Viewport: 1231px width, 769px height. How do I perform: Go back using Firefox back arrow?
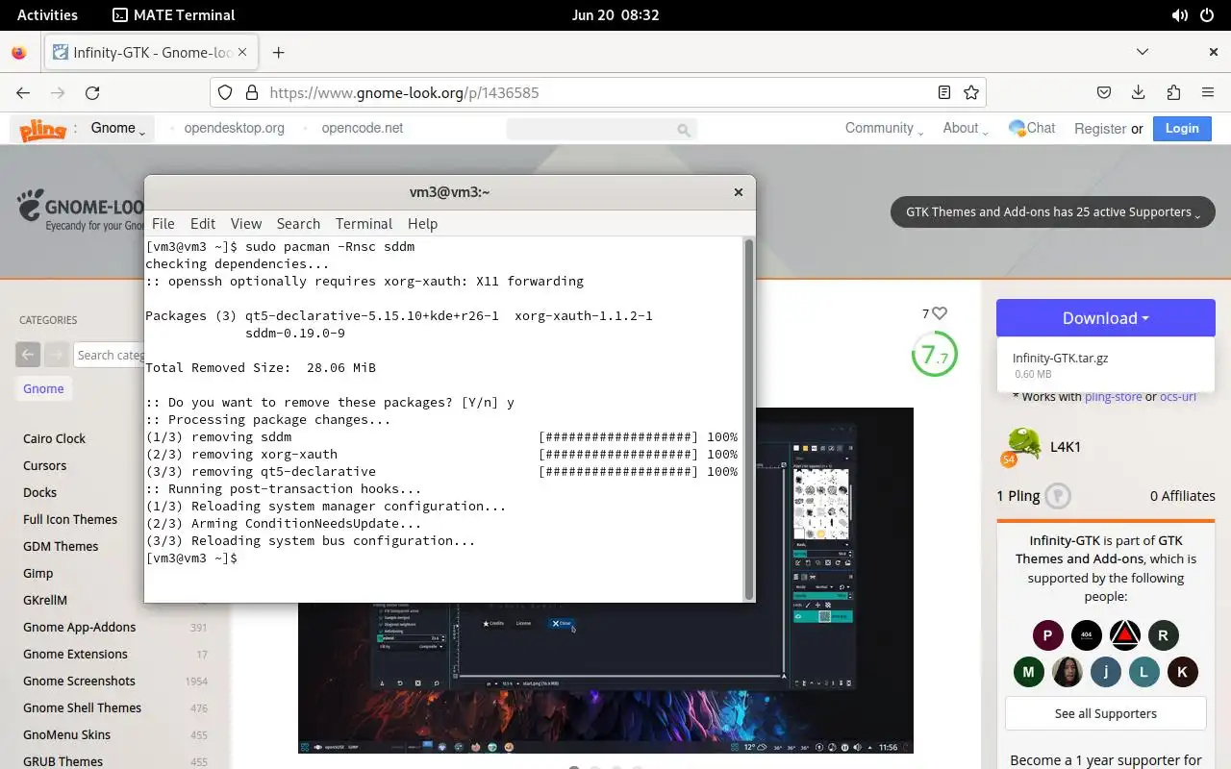coord(23,93)
